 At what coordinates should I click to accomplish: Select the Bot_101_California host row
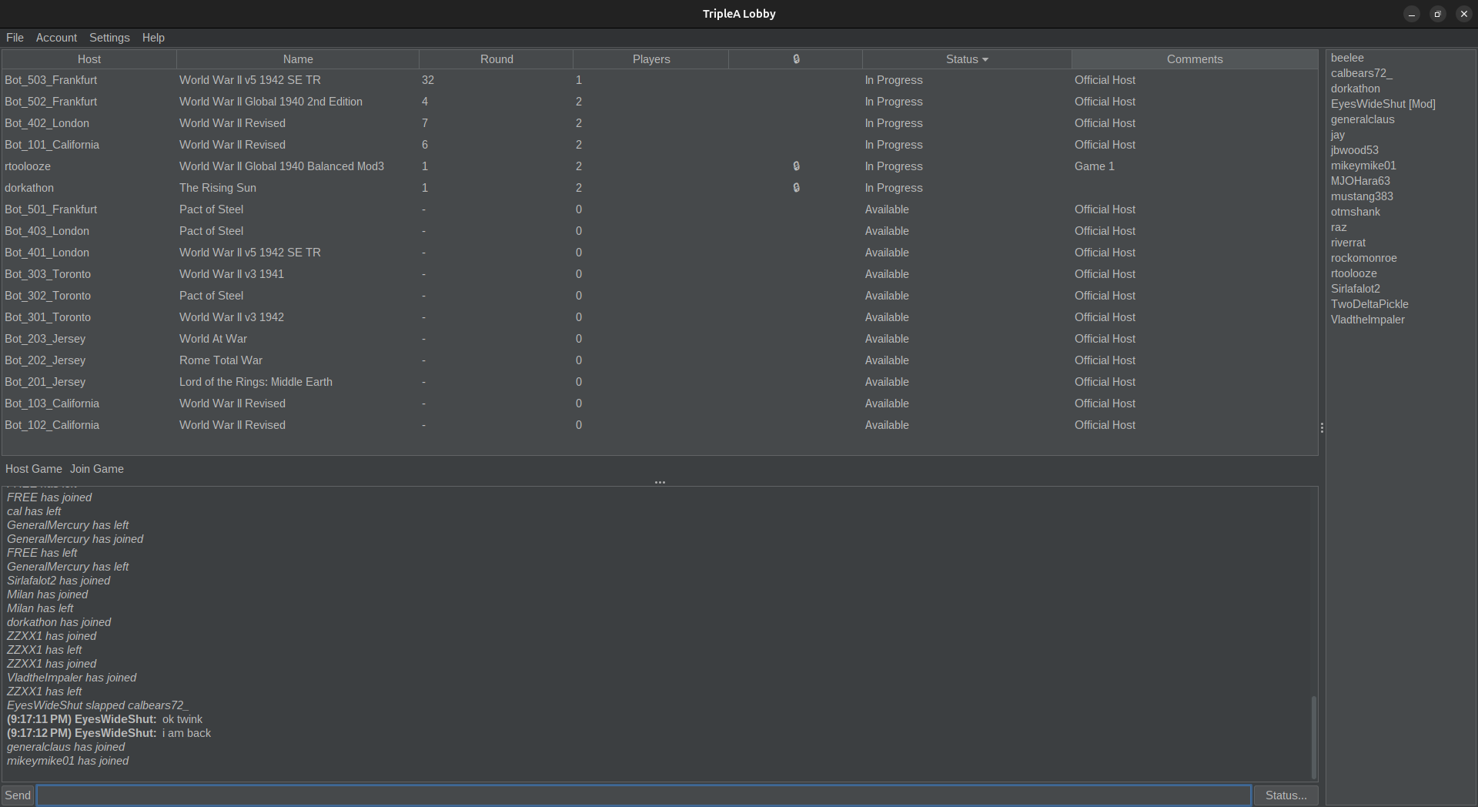(660, 145)
